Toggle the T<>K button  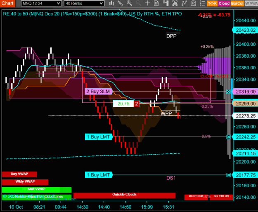point(212,3)
